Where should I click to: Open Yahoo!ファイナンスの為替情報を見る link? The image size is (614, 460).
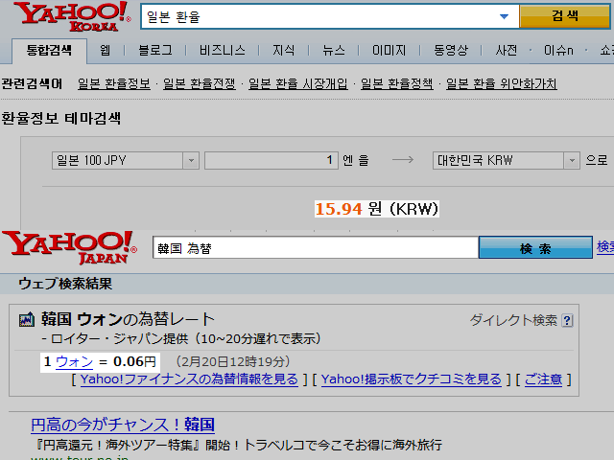[189, 379]
